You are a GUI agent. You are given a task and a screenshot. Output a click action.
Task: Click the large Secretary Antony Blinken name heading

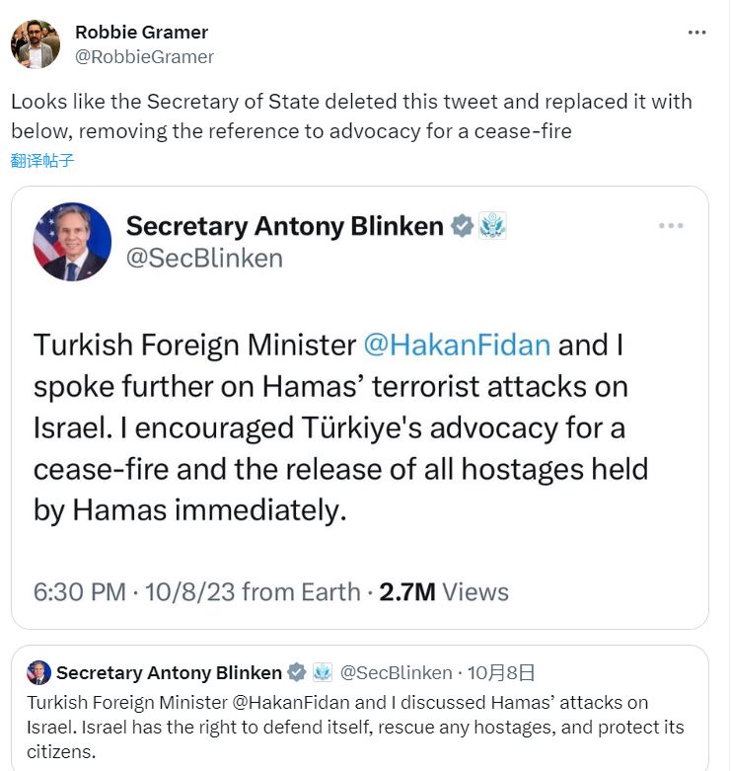click(284, 226)
